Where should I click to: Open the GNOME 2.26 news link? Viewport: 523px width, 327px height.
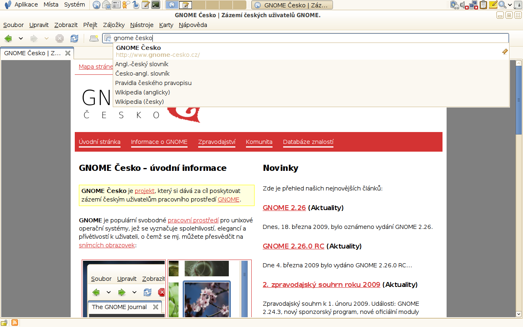pyautogui.click(x=284, y=208)
